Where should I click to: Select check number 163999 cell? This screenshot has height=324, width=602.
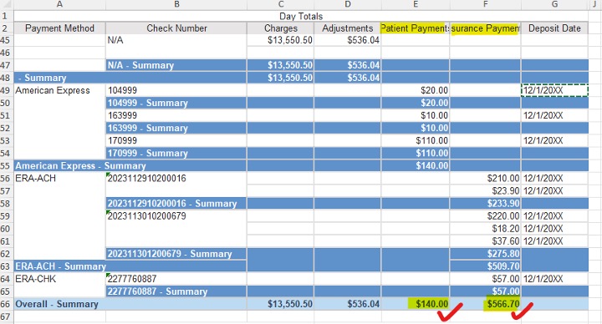pos(176,115)
